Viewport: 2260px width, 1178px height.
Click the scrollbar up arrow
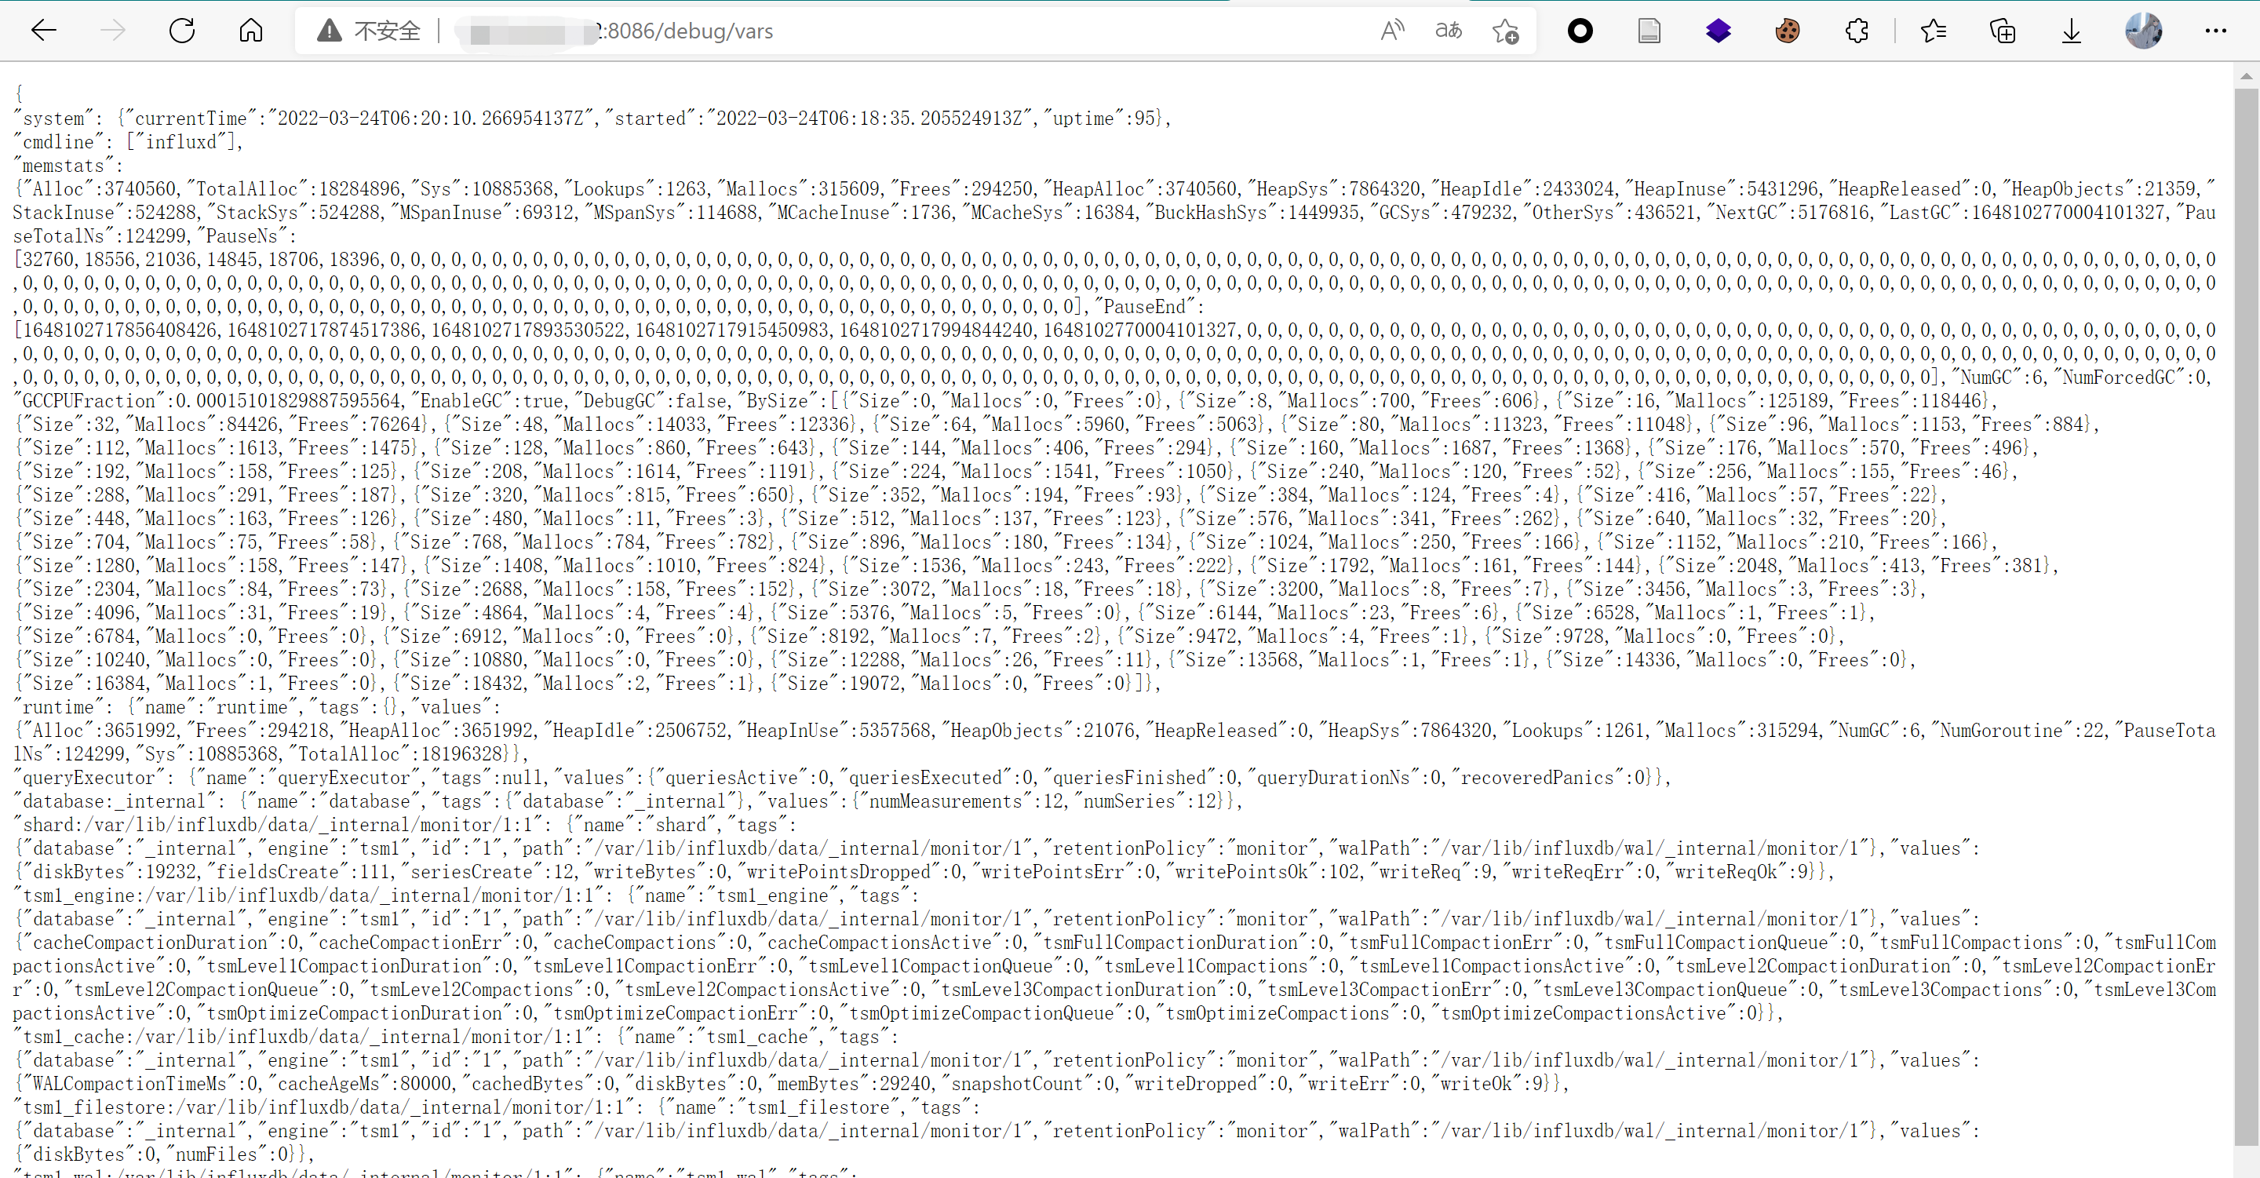(x=2246, y=76)
